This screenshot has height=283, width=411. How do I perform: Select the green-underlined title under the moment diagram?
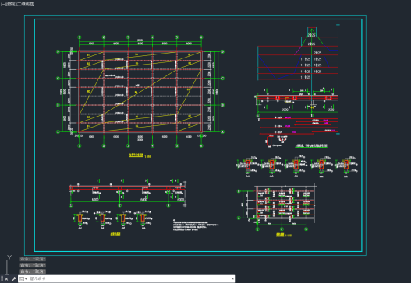pos(311,146)
